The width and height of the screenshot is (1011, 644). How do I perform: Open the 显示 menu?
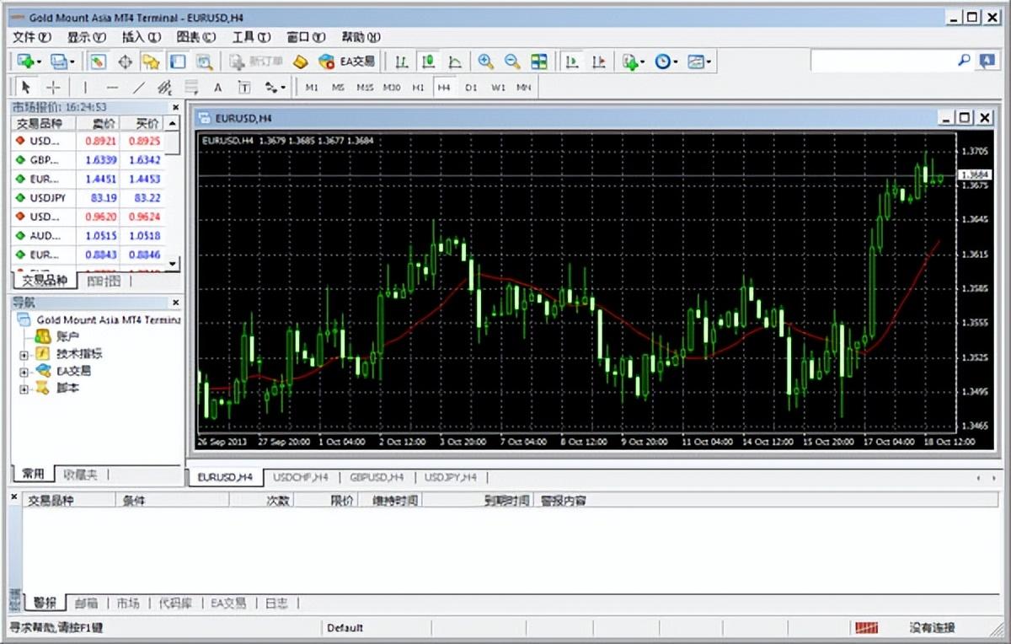coord(87,37)
